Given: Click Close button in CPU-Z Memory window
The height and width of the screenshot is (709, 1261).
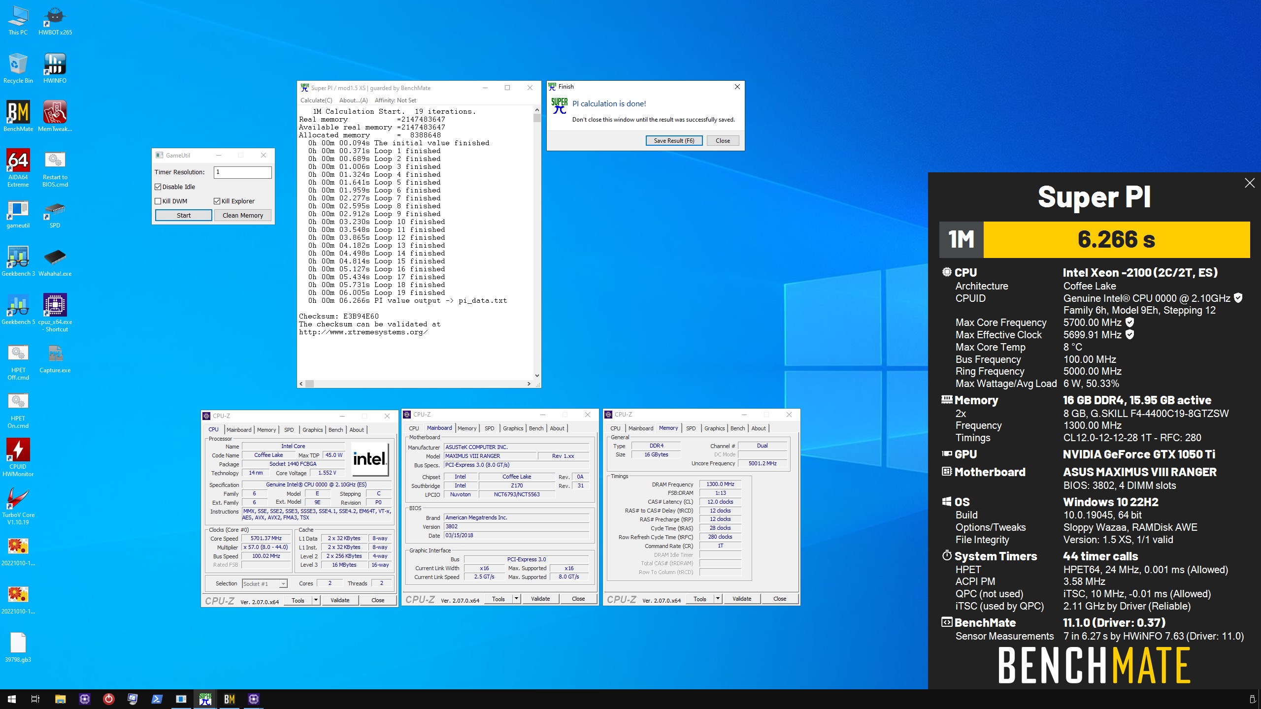Looking at the screenshot, I should coord(780,599).
